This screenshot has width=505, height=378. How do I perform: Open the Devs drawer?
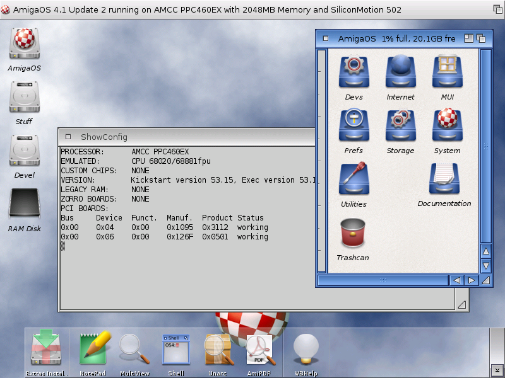click(x=354, y=72)
